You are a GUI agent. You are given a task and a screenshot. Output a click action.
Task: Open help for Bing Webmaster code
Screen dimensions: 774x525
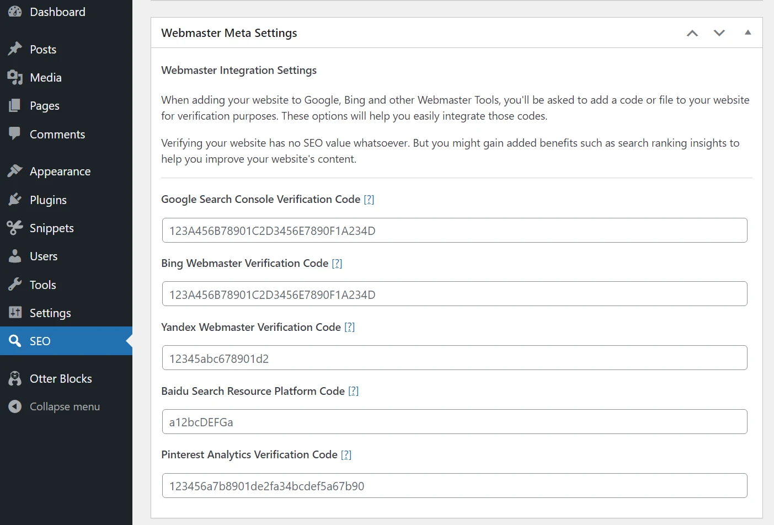[x=337, y=263]
